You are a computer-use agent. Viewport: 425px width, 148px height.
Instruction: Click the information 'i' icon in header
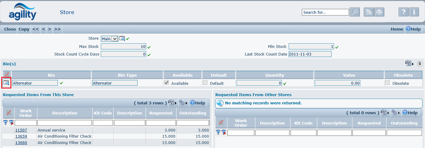pyautogui.click(x=414, y=12)
